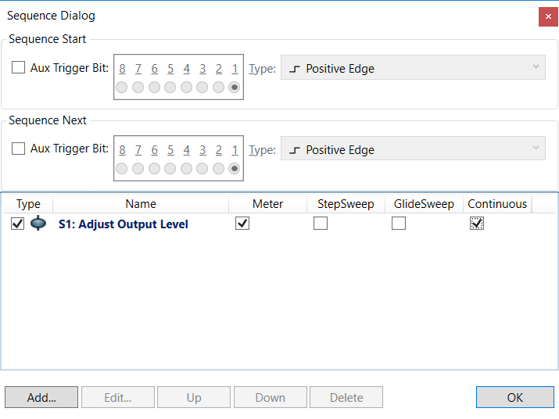
Task: Click the S1 sequence type icon
Action: [x=38, y=224]
